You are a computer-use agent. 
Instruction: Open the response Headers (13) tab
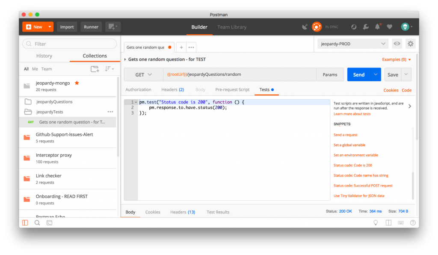click(183, 212)
